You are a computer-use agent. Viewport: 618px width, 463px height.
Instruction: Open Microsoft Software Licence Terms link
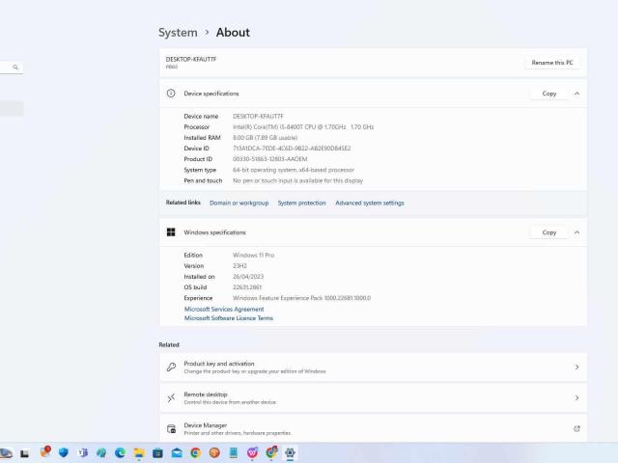[x=229, y=318]
